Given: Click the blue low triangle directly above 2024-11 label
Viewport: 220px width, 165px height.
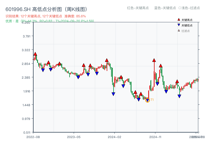Looking at the screenshot, I should pyautogui.click(x=157, y=84).
